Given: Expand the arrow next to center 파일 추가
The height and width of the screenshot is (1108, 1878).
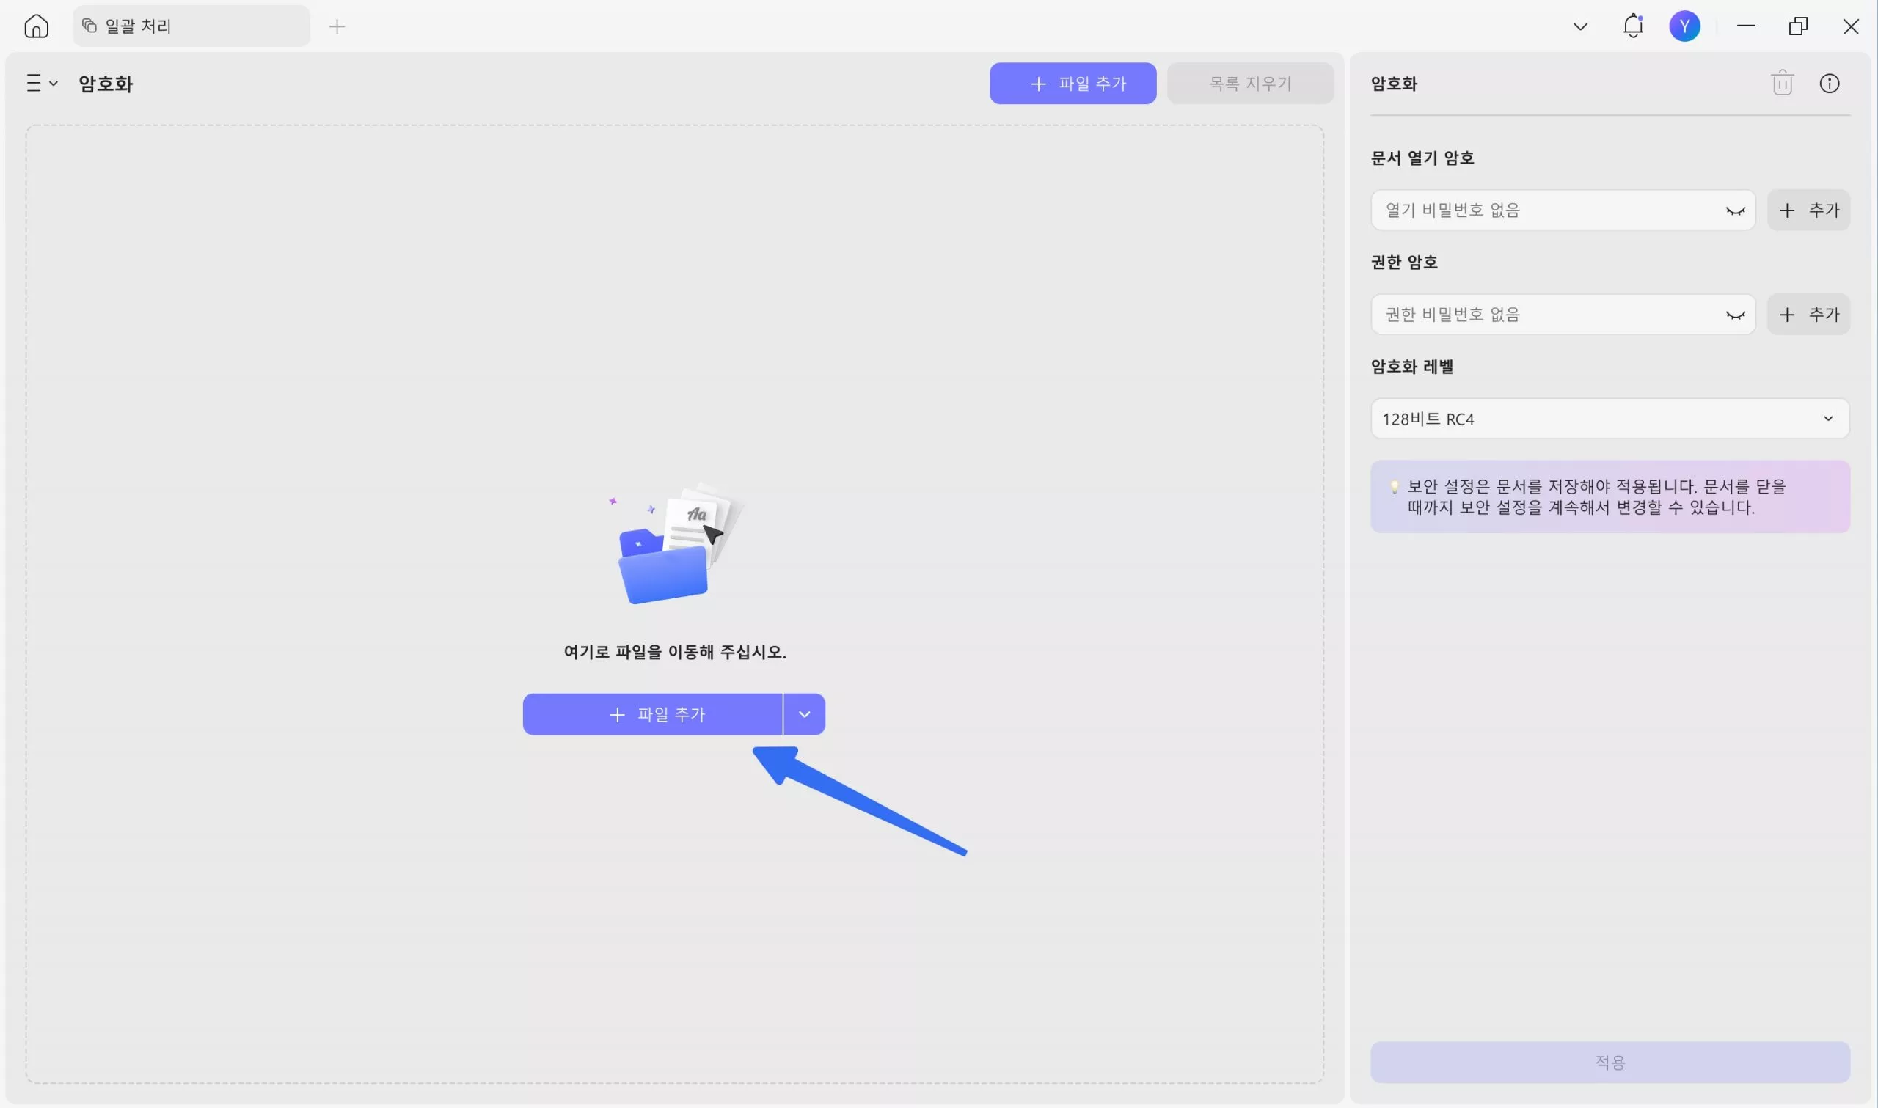Looking at the screenshot, I should click(804, 714).
